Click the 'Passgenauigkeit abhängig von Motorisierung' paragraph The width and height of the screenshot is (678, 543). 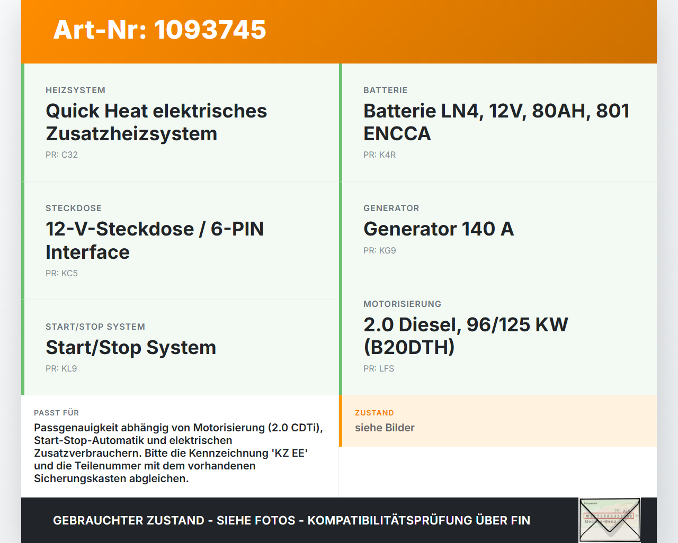click(x=179, y=453)
